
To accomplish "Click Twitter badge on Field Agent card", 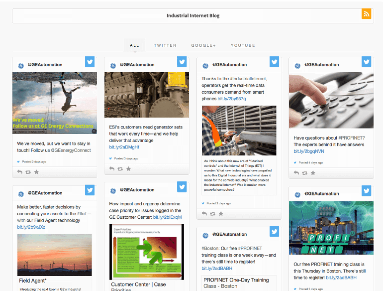I will pyautogui.click(x=90, y=190).
